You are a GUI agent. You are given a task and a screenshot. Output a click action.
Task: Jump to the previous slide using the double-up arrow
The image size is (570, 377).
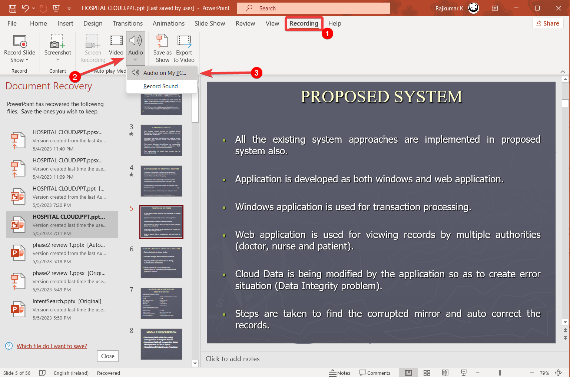coord(565,330)
